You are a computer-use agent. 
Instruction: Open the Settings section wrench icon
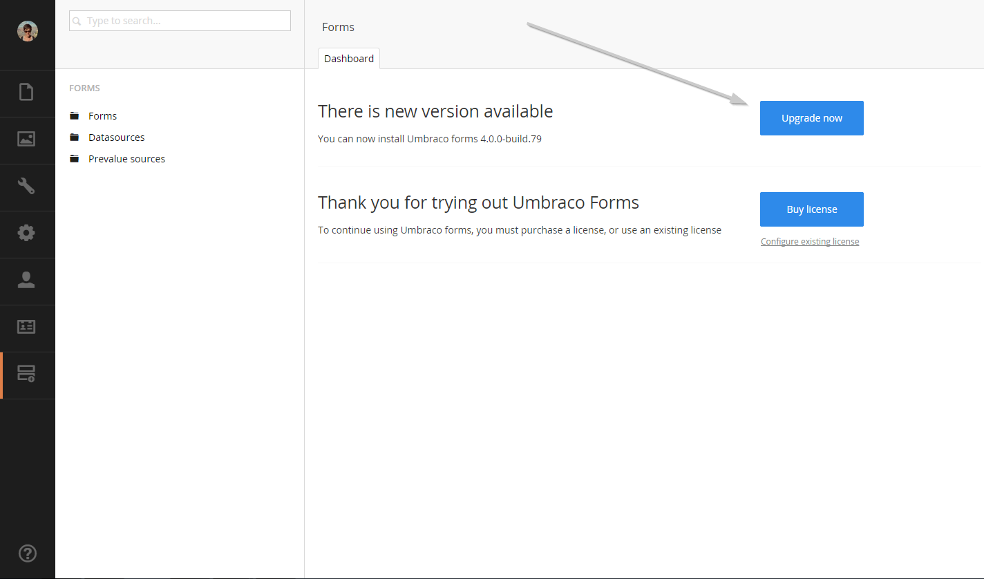pyautogui.click(x=26, y=186)
